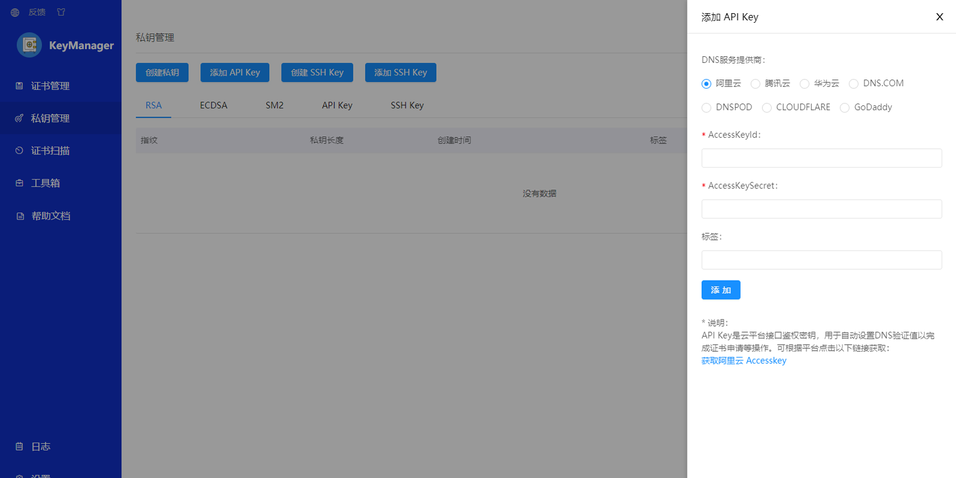Open 证书扫描 in the sidebar
The image size is (956, 478).
[x=60, y=151]
